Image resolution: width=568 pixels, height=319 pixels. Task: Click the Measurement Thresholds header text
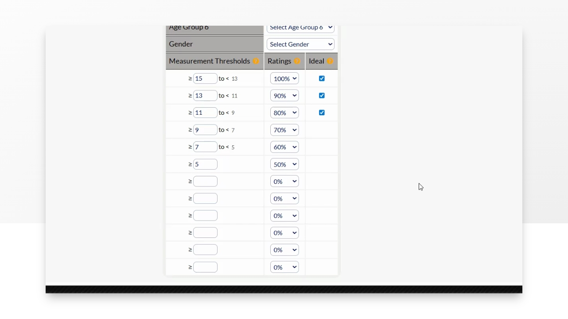210,61
